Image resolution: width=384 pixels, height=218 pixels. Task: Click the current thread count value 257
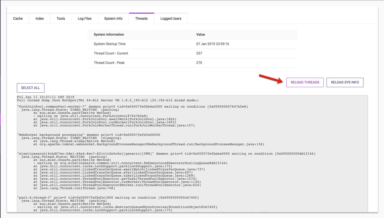click(x=199, y=53)
